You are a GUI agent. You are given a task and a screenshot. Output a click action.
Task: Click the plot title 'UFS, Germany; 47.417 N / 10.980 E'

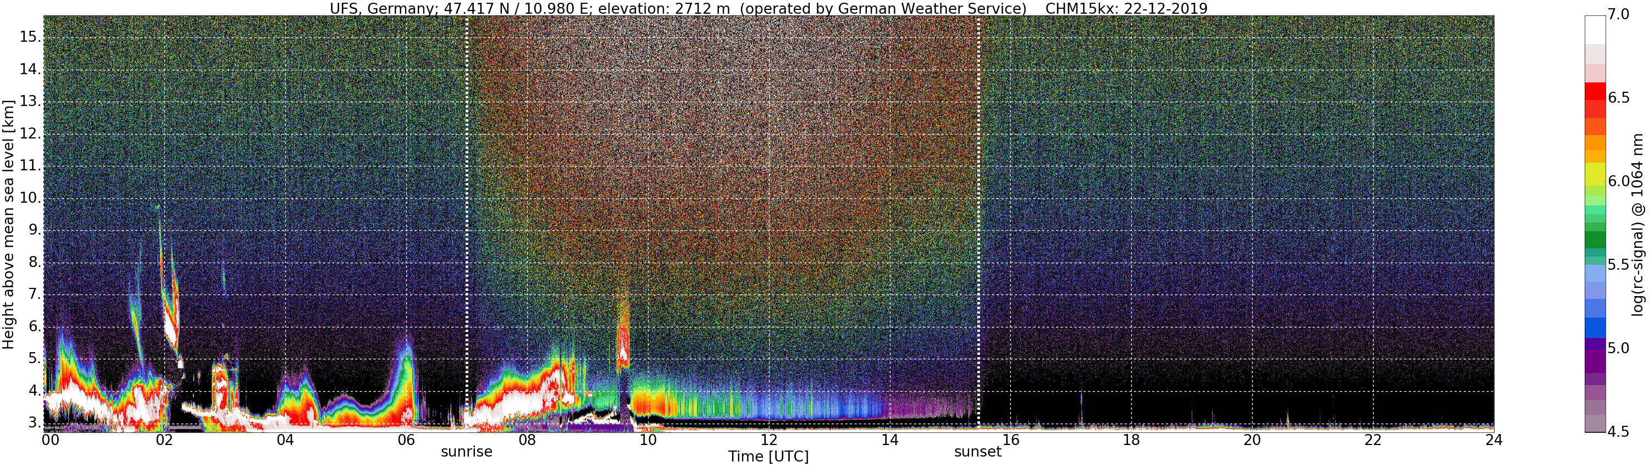[462, 9]
